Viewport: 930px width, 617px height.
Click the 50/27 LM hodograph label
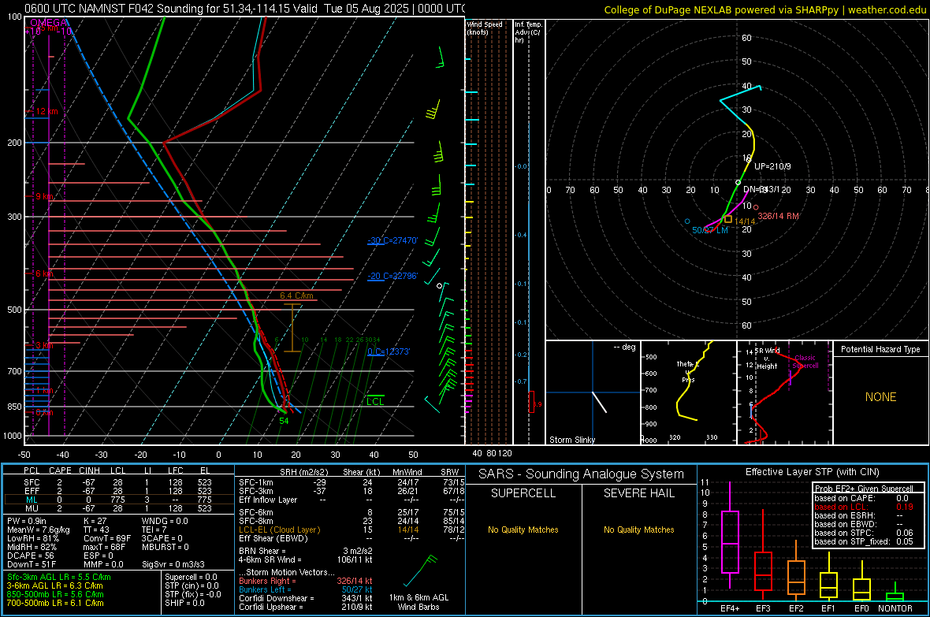(x=710, y=230)
